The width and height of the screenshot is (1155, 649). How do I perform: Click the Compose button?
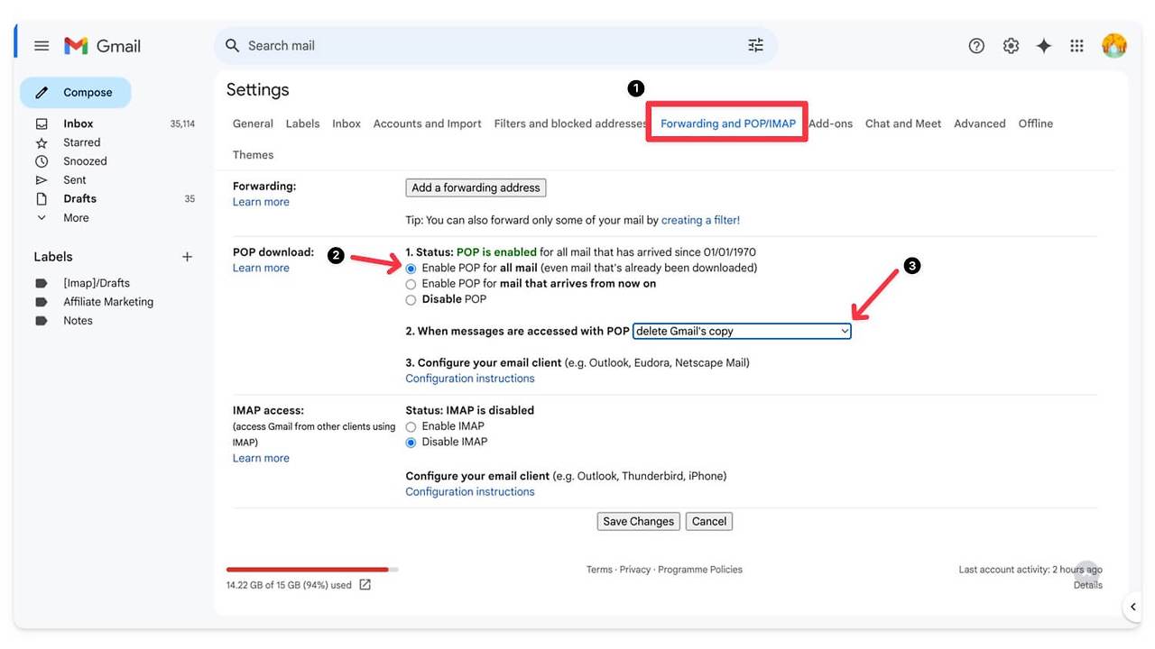(76, 93)
